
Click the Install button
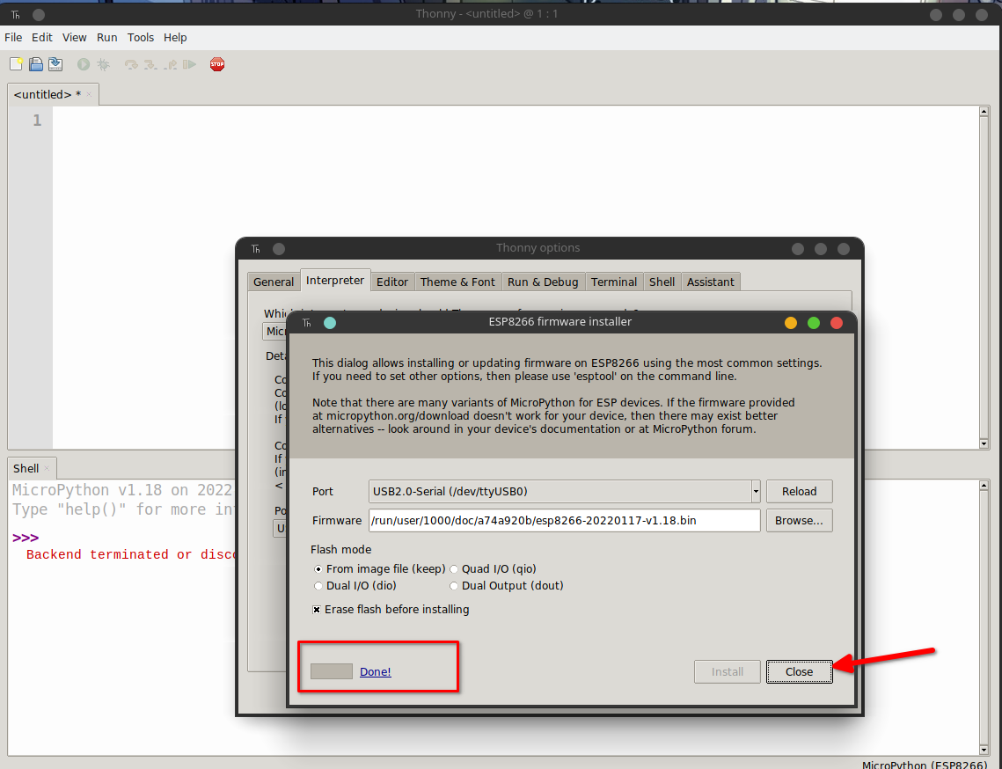tap(728, 672)
